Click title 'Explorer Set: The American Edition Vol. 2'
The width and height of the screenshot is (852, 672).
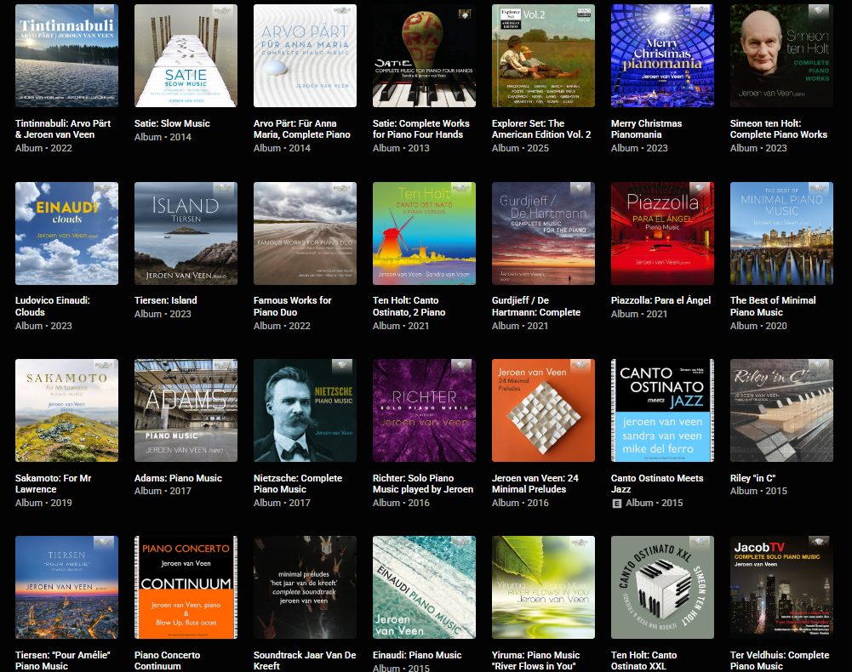[541, 128]
